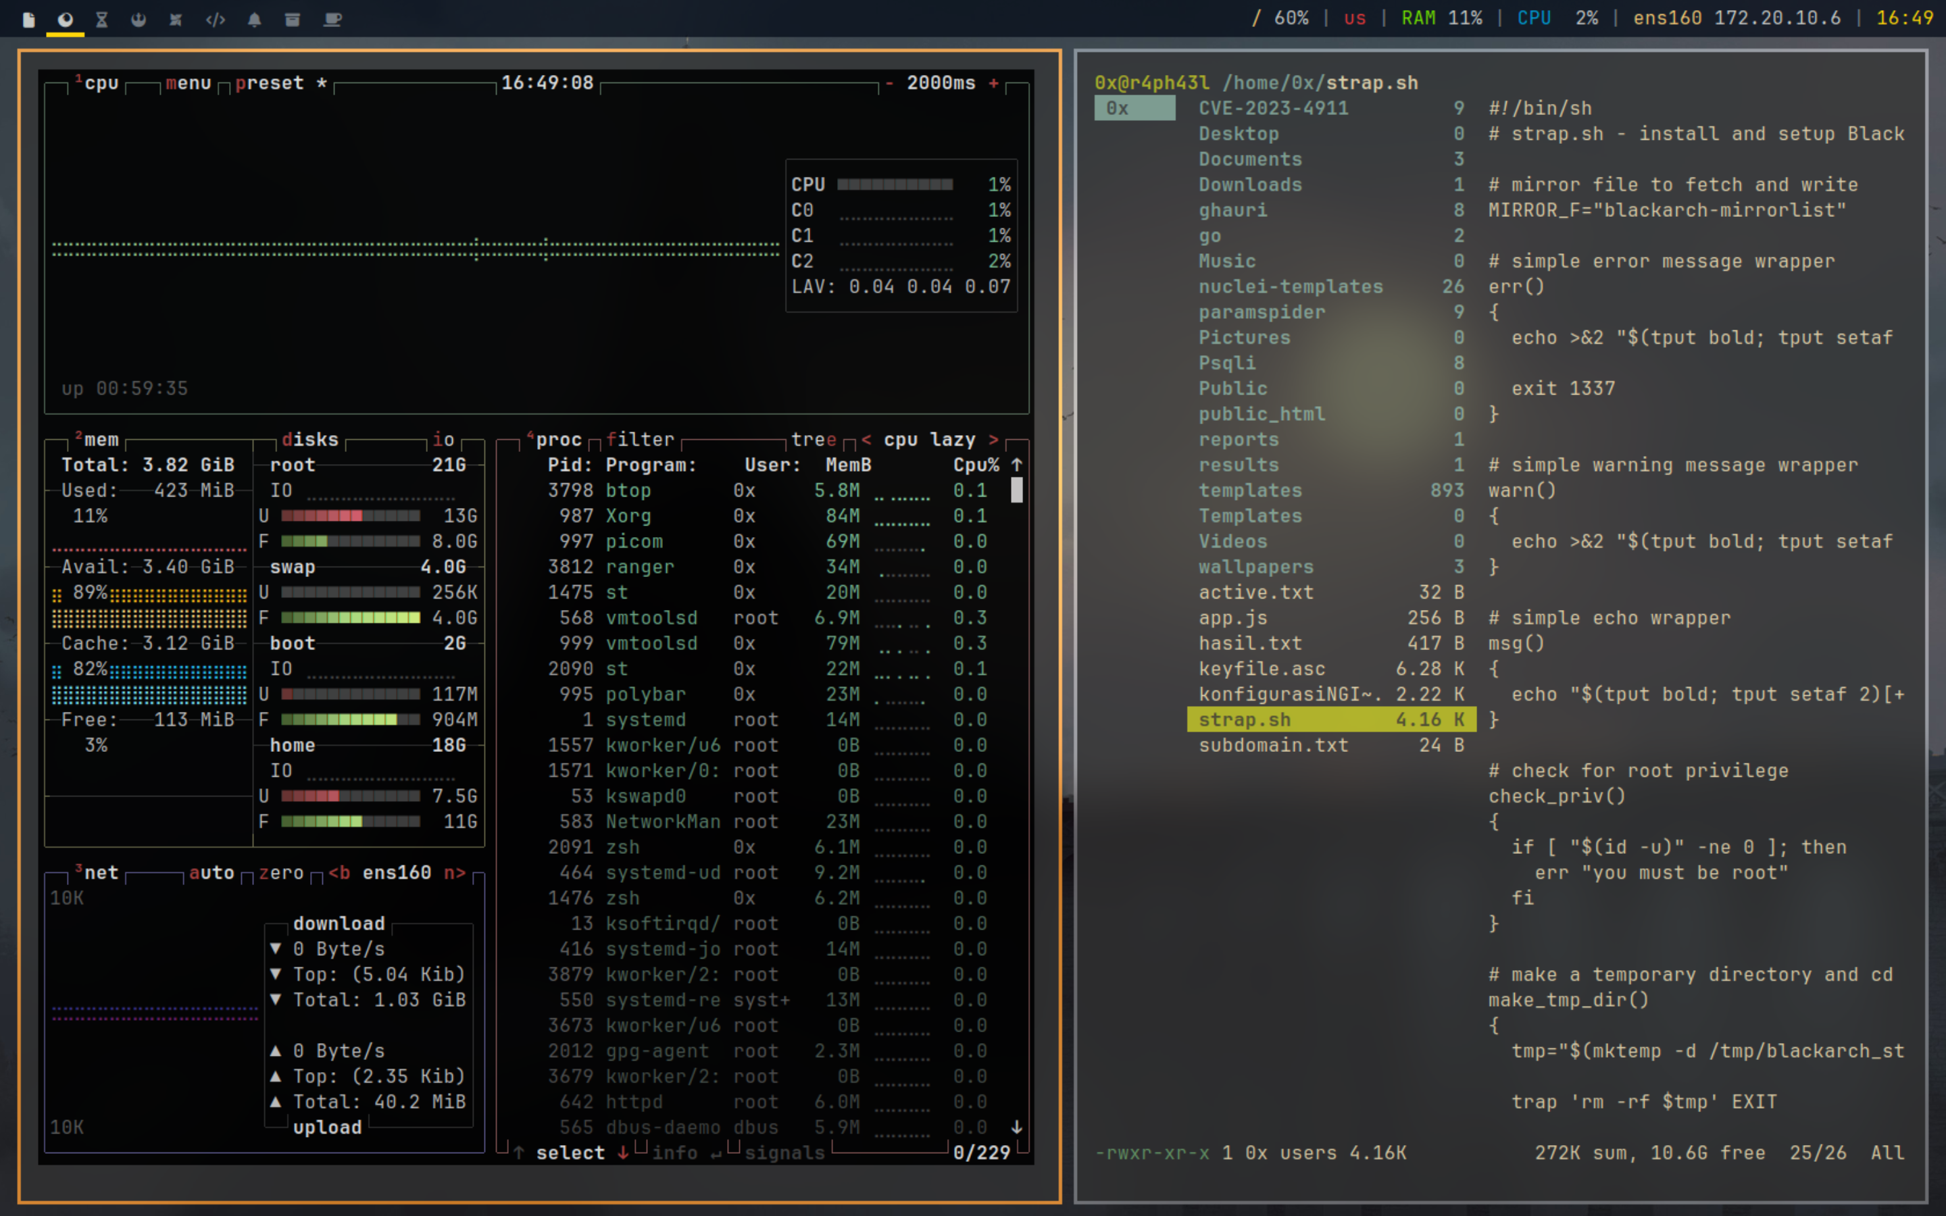Select the nuclei-templates folder in ranger
Screen dimensions: 1946x1216
coord(1290,286)
